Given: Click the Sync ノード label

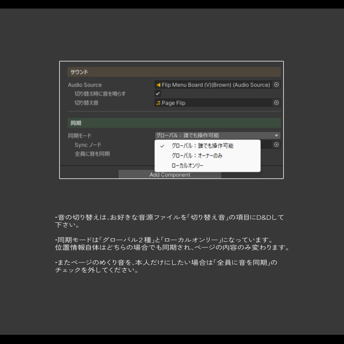Looking at the screenshot, I should (88, 145).
